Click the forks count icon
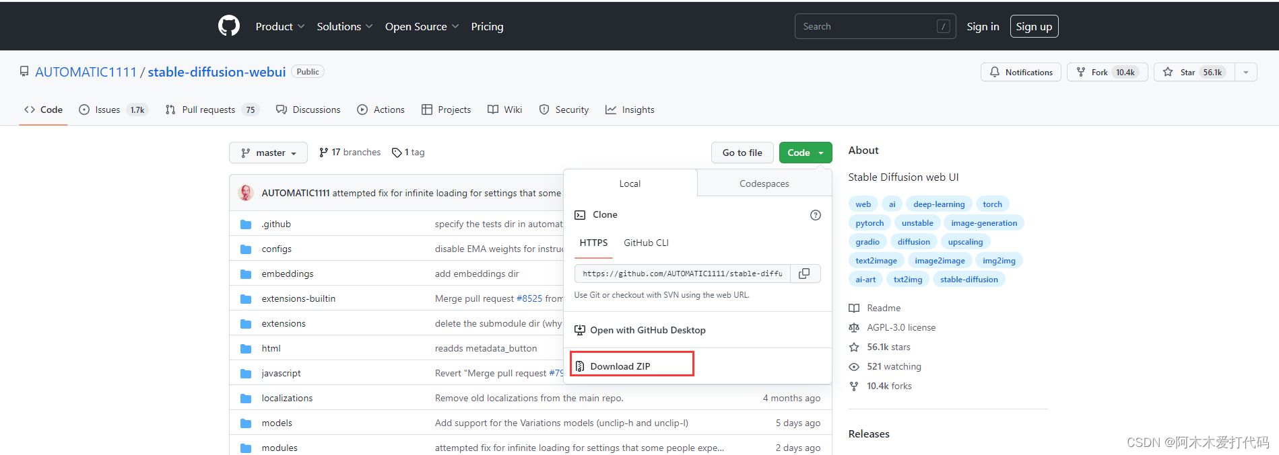The width and height of the screenshot is (1279, 455). point(854,386)
